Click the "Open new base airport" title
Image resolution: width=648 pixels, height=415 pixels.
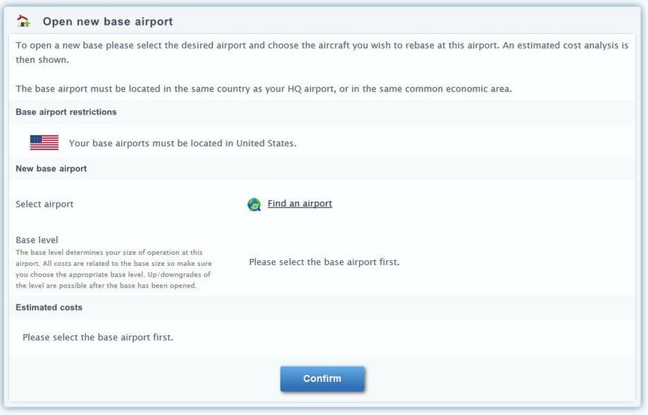pyautogui.click(x=108, y=22)
